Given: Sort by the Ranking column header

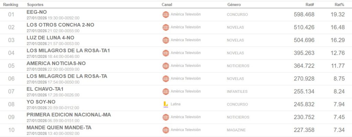Looking at the screenshot, I should (x=11, y=5).
